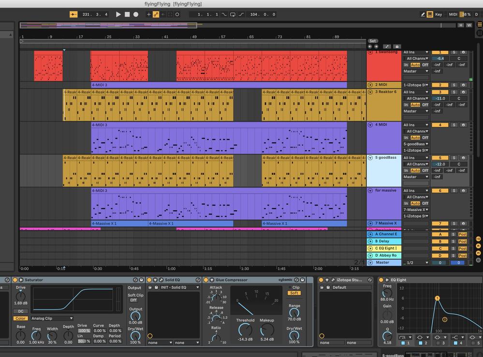This screenshot has width=483, height=357.
Task: Save Saturator preset disk icon
Action: [141, 280]
